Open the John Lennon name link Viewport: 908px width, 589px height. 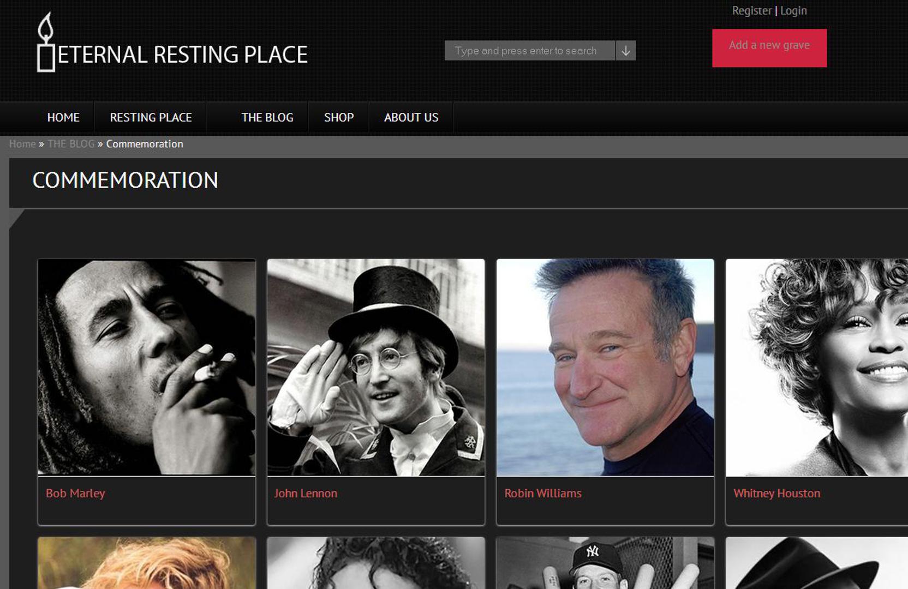click(x=306, y=494)
